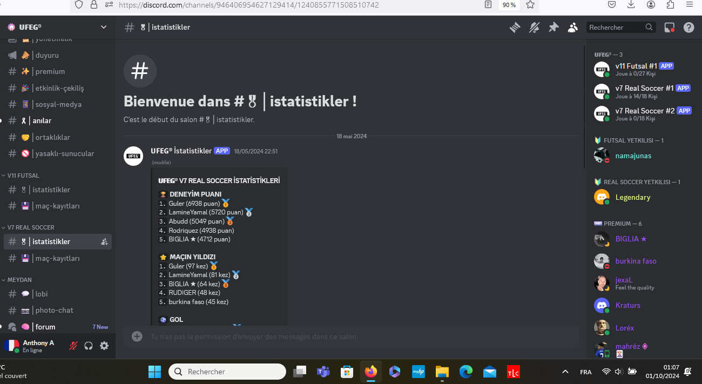Screen dimensions: 702x384
Task: Open the sosyal-medya channel
Action: [x=58, y=104]
